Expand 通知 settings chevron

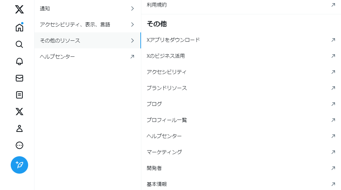[132, 9]
